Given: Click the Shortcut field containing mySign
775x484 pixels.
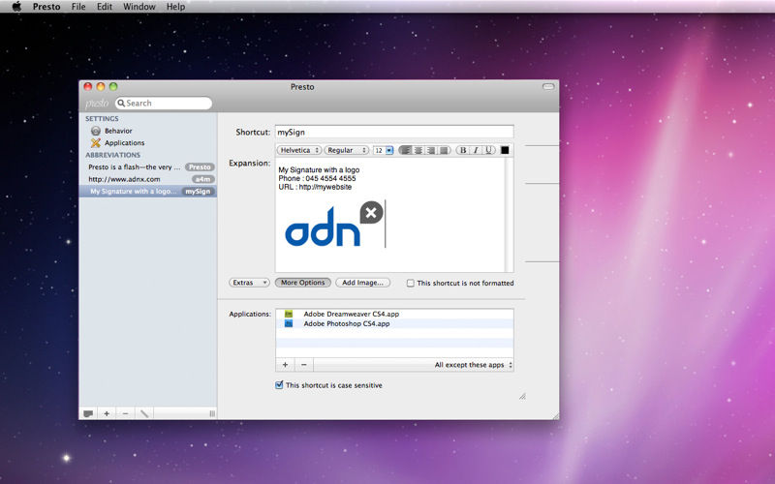Looking at the screenshot, I should (394, 132).
